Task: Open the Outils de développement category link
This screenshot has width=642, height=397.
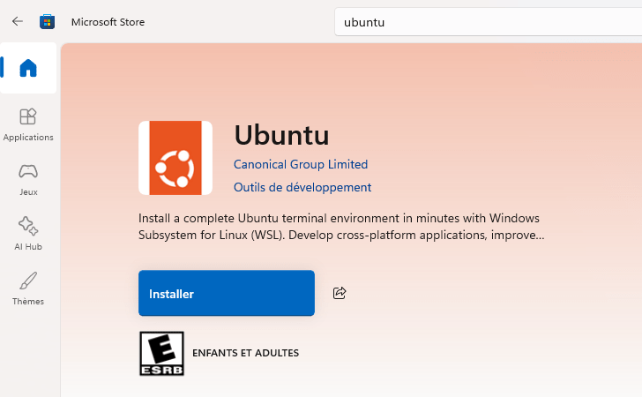Action: click(302, 187)
